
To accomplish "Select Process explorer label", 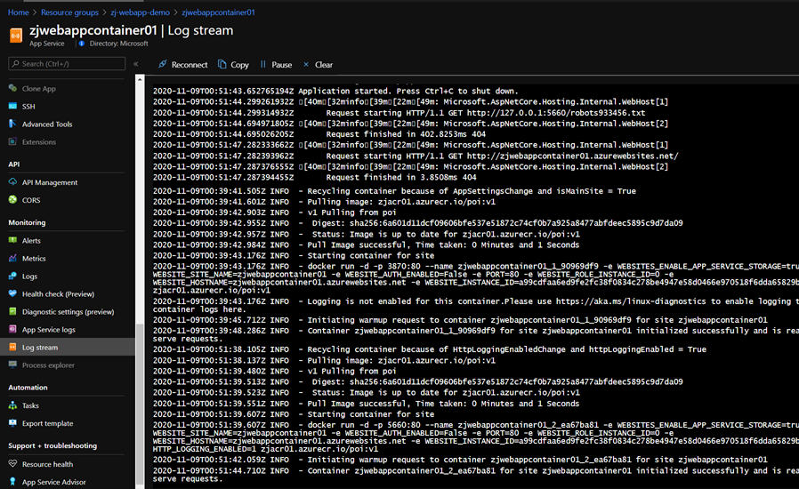I will pos(48,365).
